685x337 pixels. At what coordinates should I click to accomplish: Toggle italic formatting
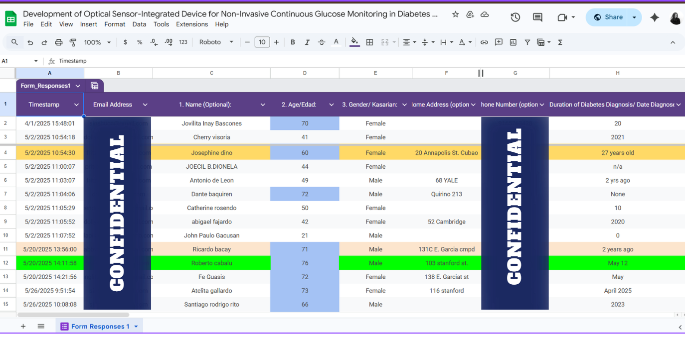(x=307, y=42)
